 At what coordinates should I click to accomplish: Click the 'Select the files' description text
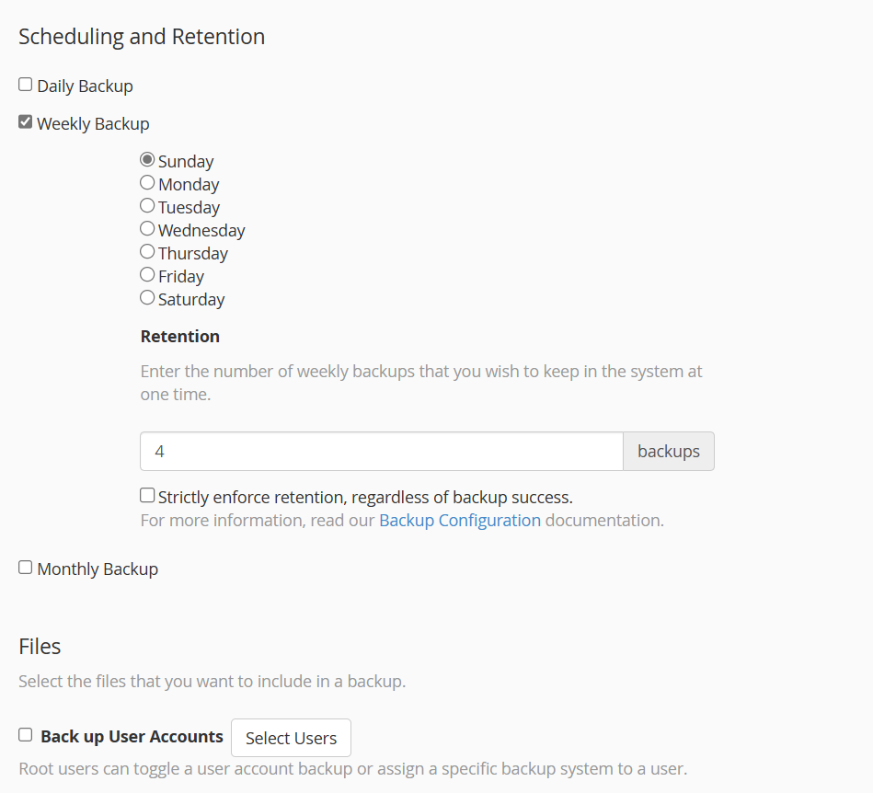(x=212, y=683)
